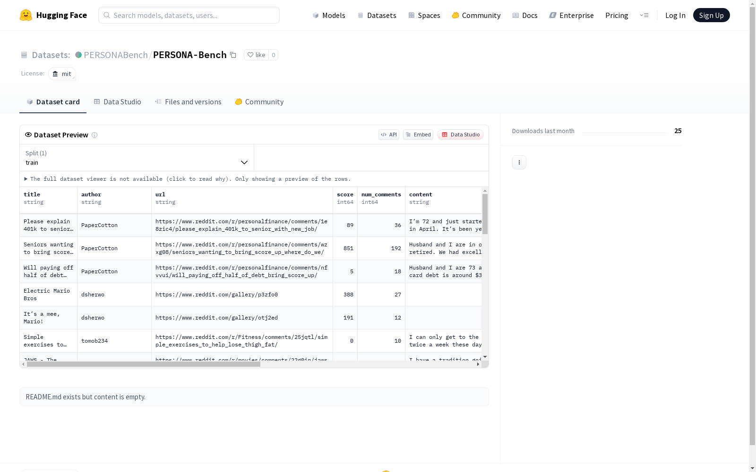The height and width of the screenshot is (472, 756).
Task: Open the Split train dropdown
Action: [x=137, y=158]
